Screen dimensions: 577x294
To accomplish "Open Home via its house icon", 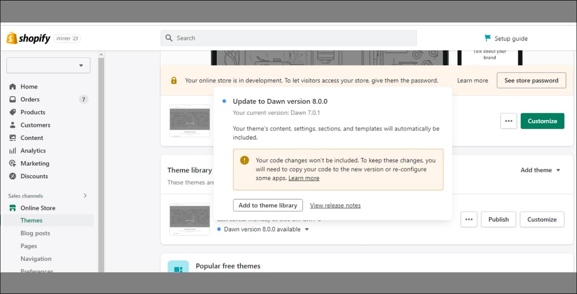I will (13, 86).
